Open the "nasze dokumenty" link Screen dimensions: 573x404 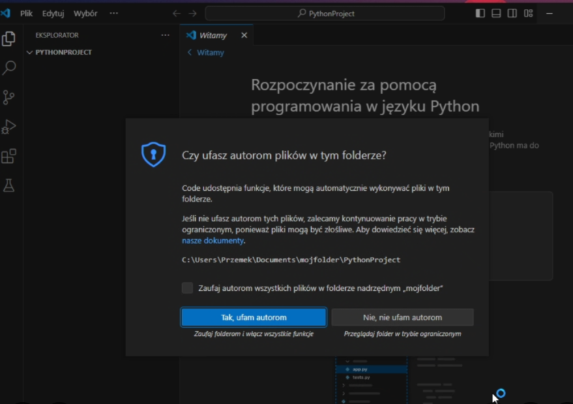[213, 240]
